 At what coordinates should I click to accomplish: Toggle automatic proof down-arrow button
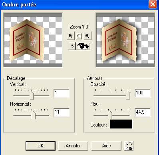(x=72, y=46)
